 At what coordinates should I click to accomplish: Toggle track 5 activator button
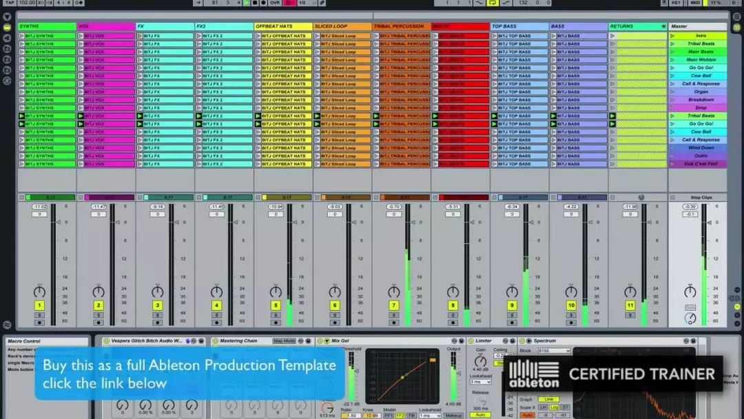[276, 305]
